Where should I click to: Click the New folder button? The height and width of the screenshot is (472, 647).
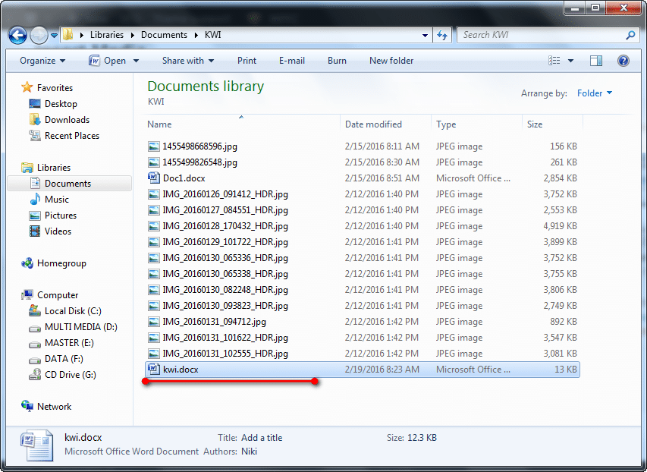click(x=391, y=61)
